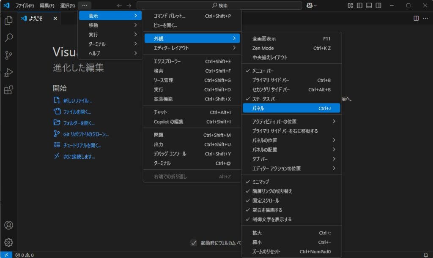
Task: Expand パネルの位置 submenu
Action: [x=291, y=140]
